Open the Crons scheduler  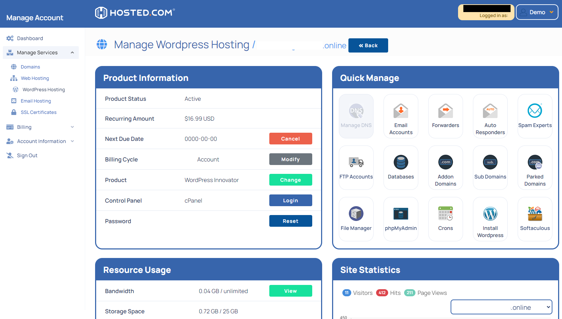pyautogui.click(x=445, y=219)
